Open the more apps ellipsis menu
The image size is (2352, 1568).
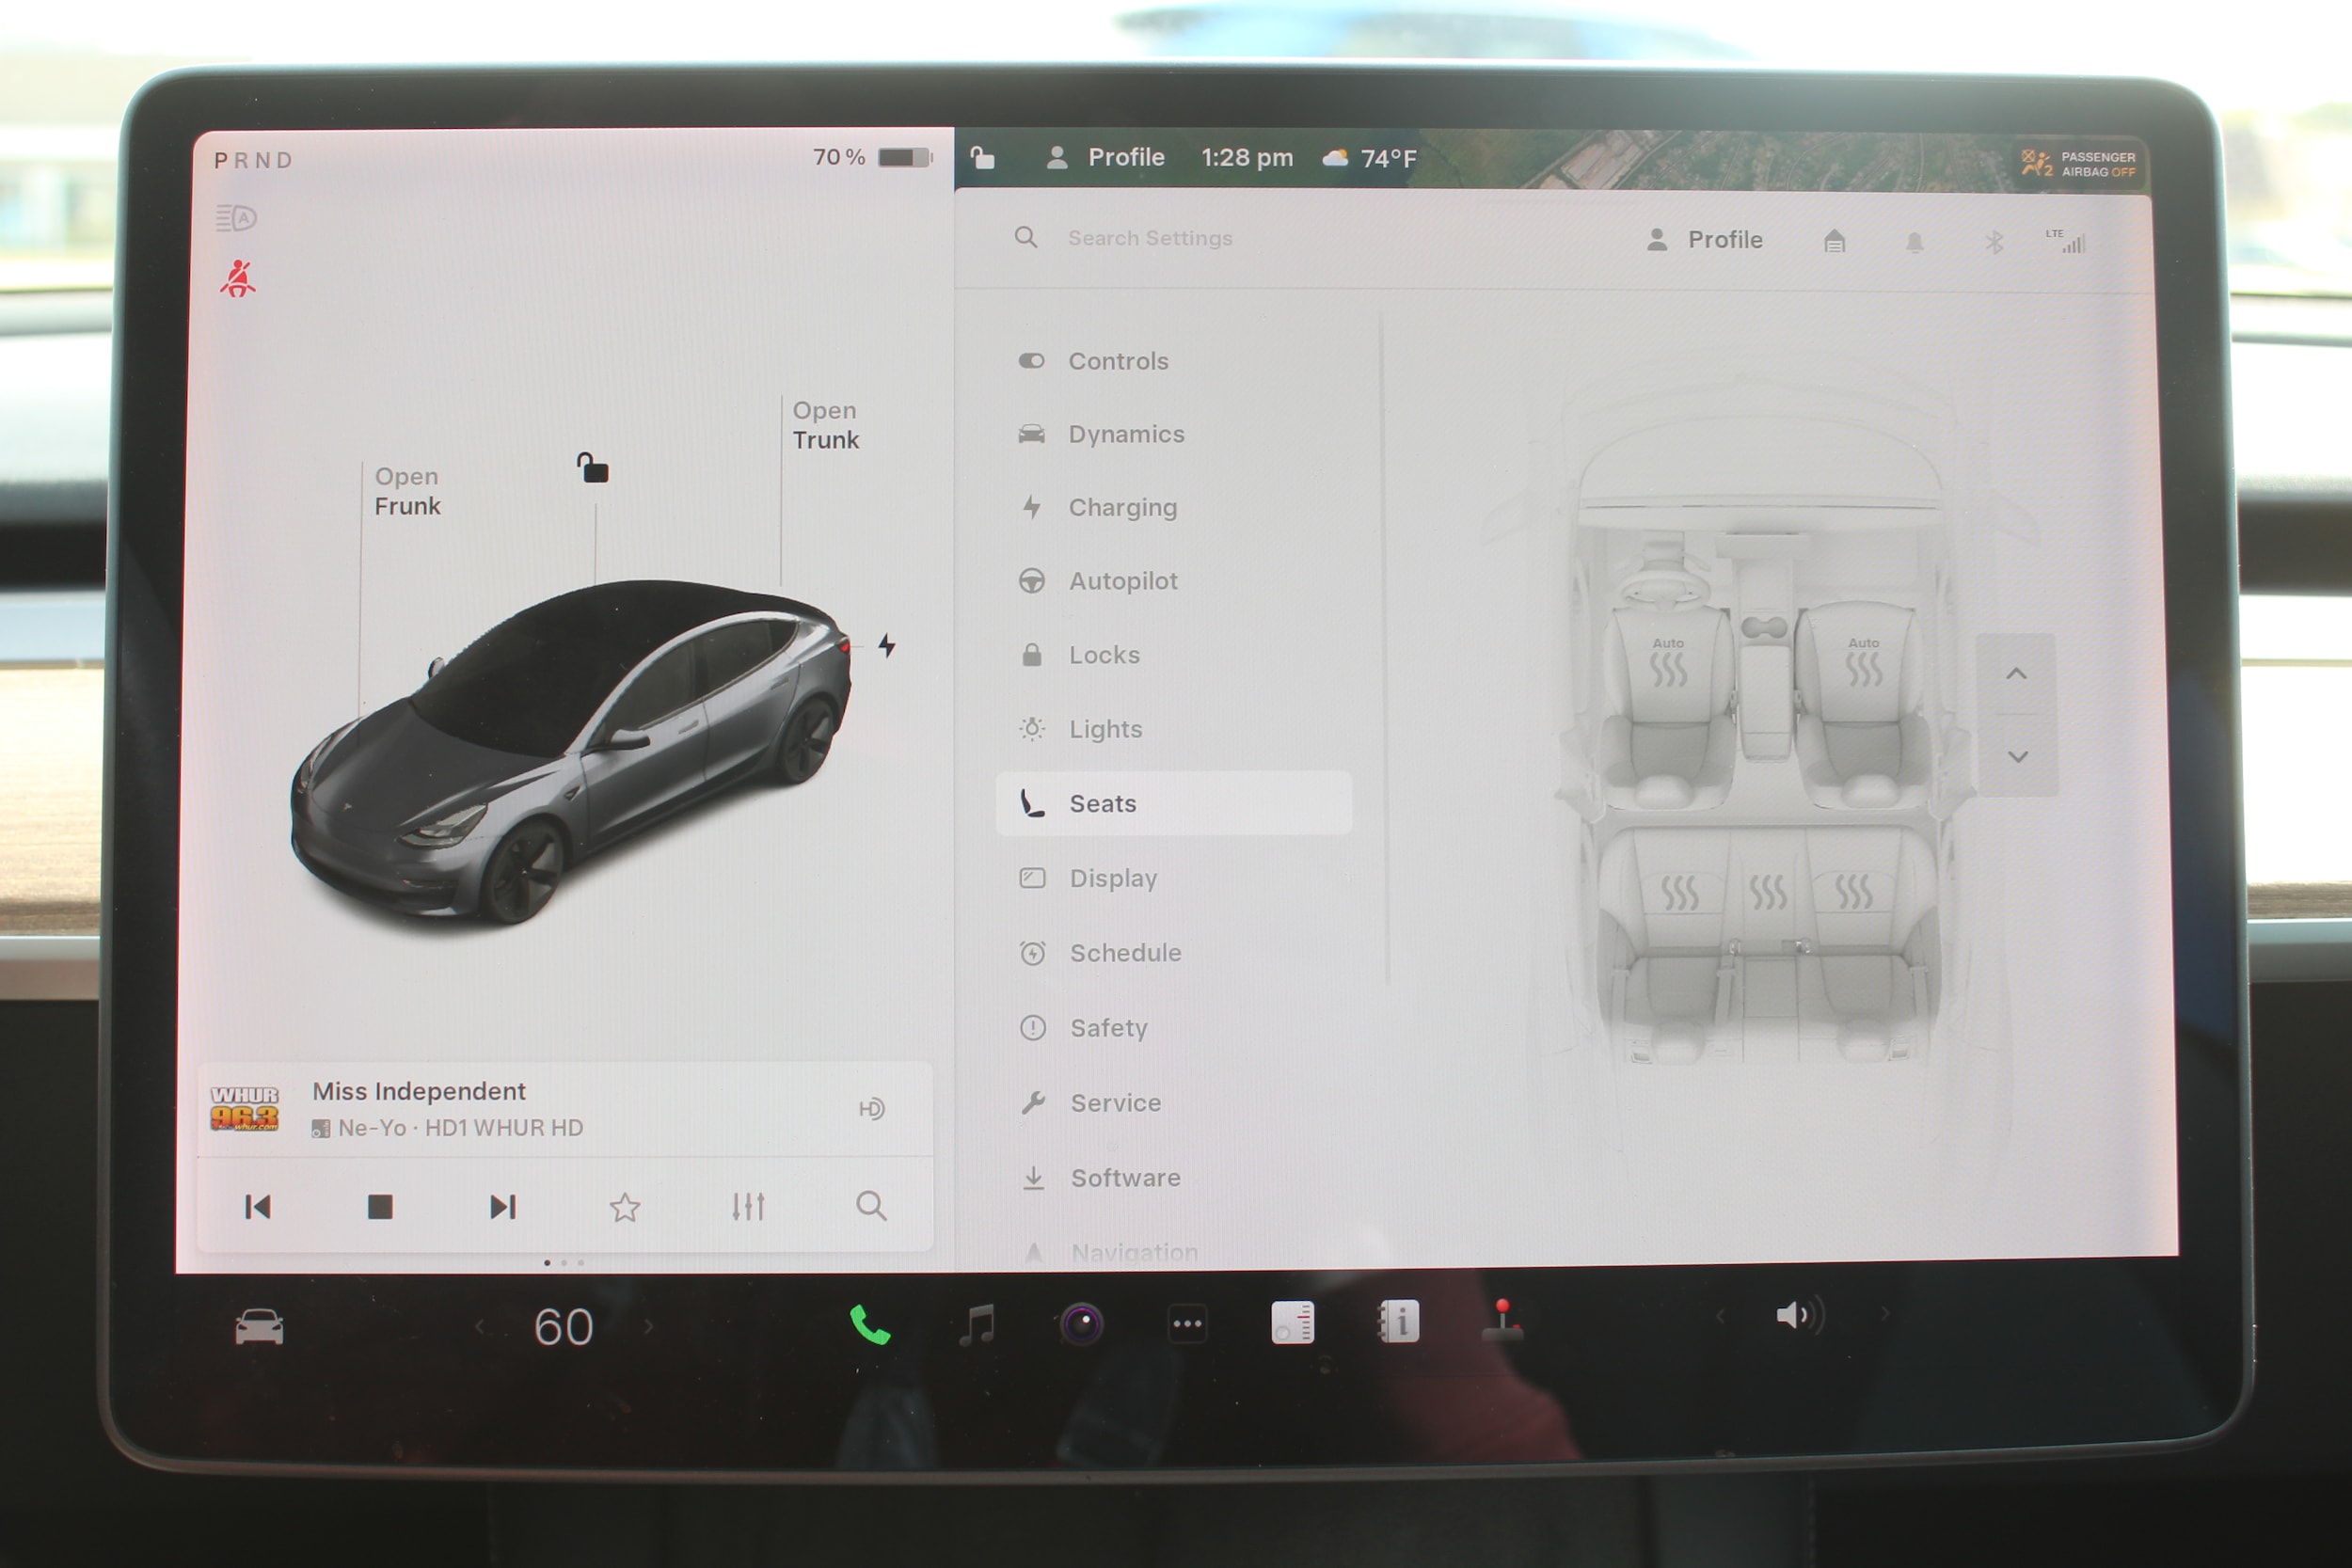(1187, 1322)
